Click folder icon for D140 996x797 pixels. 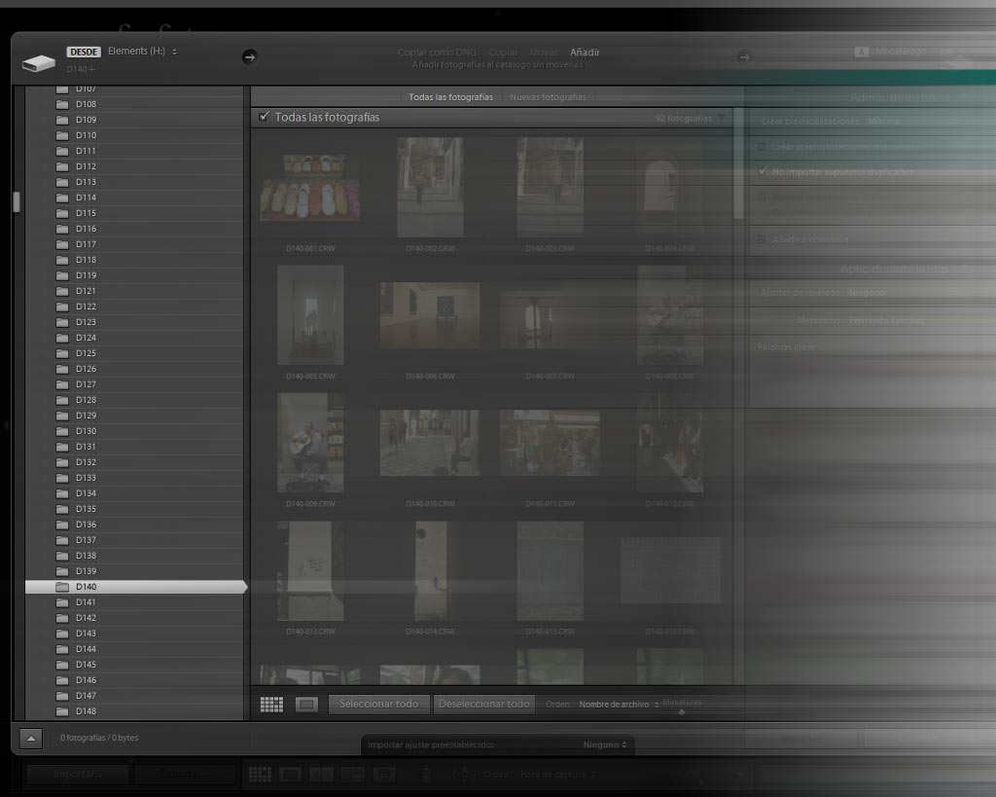click(x=62, y=587)
